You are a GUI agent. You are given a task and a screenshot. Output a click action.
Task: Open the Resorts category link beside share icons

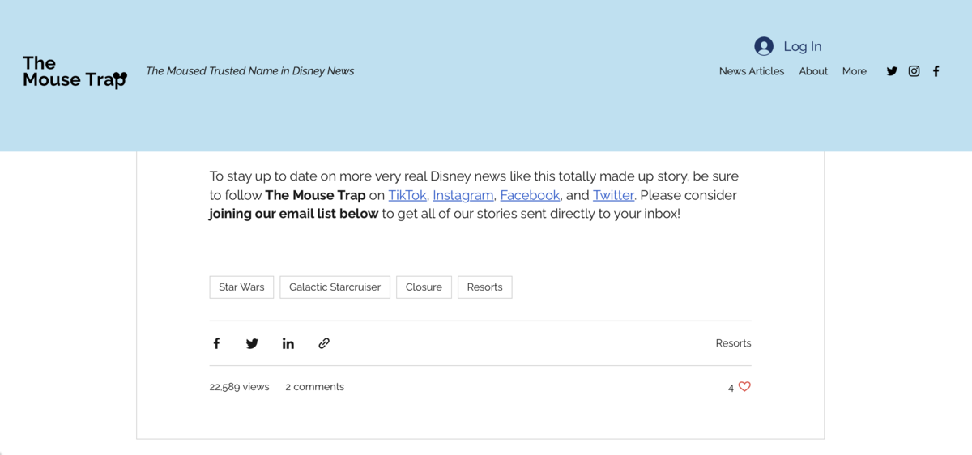tap(733, 343)
